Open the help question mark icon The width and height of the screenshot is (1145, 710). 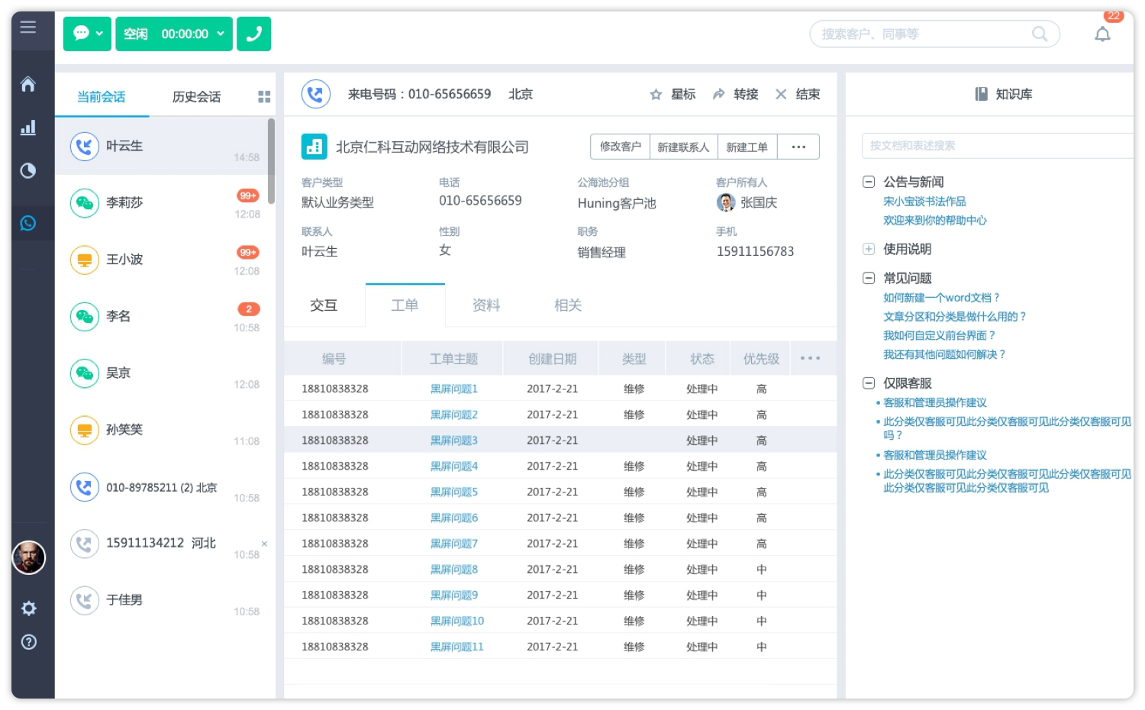[29, 642]
